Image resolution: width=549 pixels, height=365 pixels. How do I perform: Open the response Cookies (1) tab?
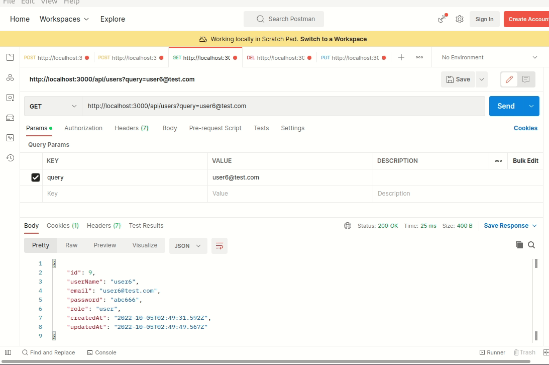click(x=63, y=226)
